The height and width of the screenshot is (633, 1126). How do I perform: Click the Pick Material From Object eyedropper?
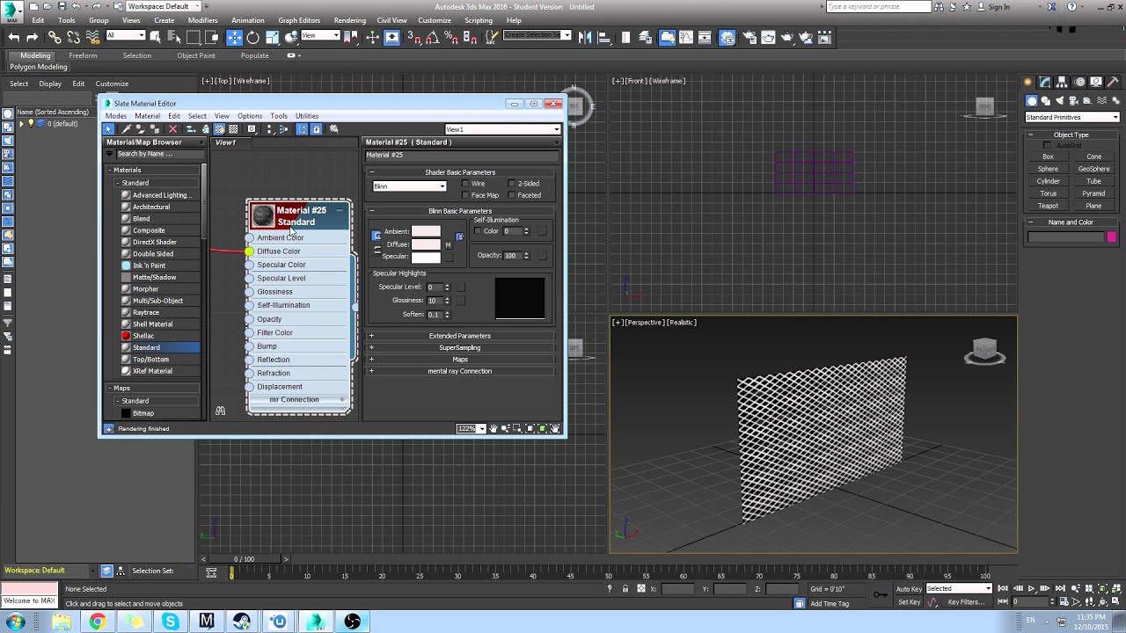(x=126, y=129)
